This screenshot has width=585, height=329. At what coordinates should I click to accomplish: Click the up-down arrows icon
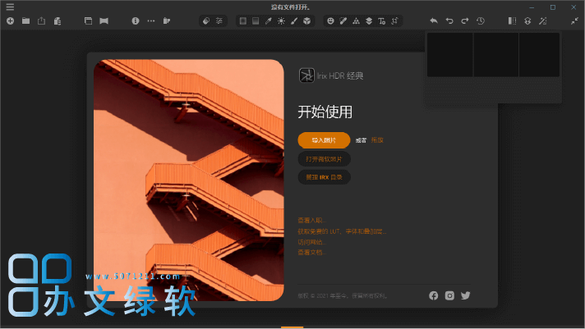tap(527, 21)
